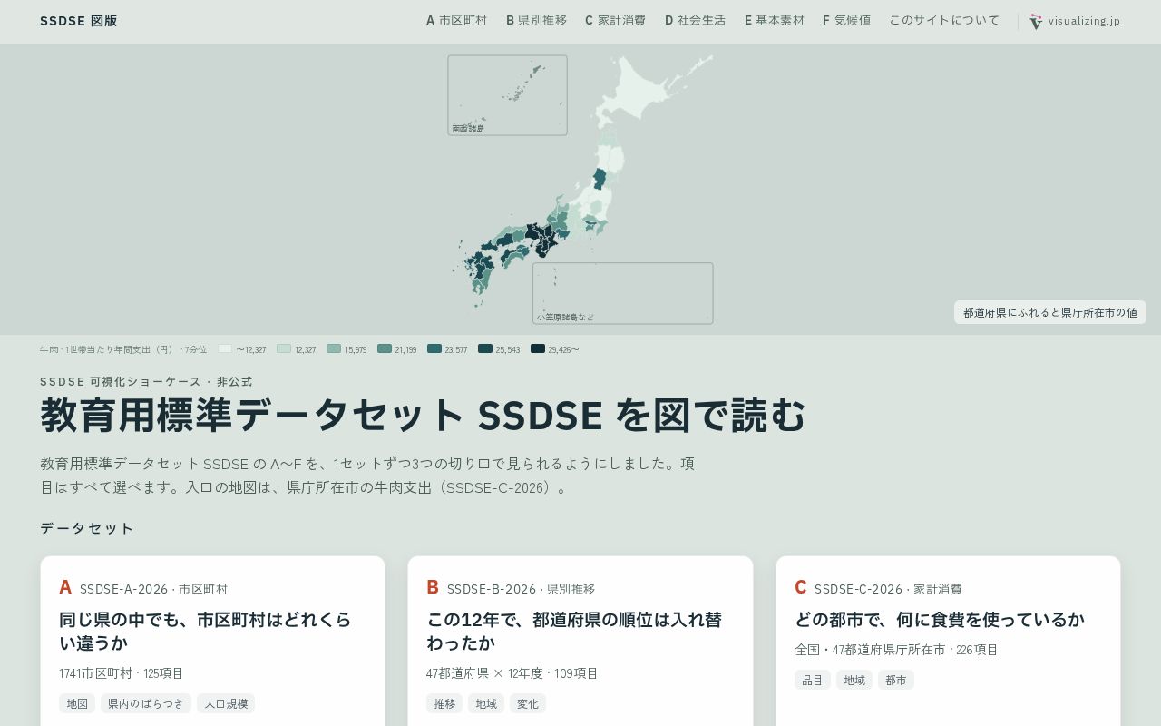Image resolution: width=1161 pixels, height=726 pixels.
Task: Open D 社会生活 from the top nav
Action: (695, 20)
